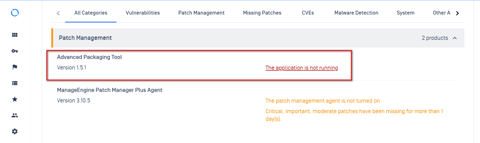
Task: Select the Malware Detection tab
Action: (x=356, y=13)
